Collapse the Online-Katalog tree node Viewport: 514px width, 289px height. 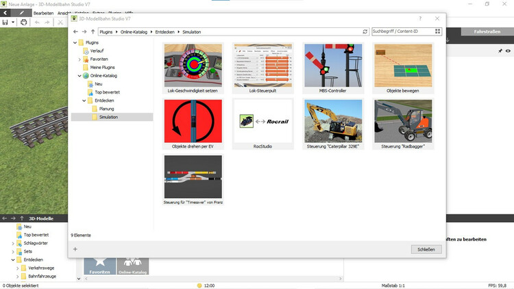[x=79, y=76]
